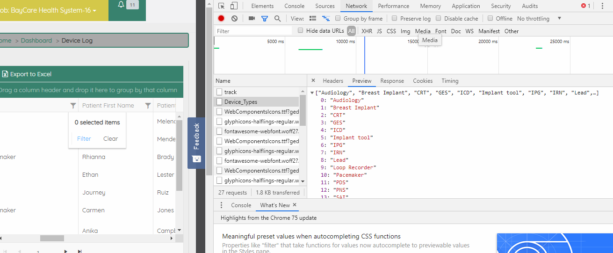
Task: Enable Preserve log checkbox
Action: click(x=395, y=18)
